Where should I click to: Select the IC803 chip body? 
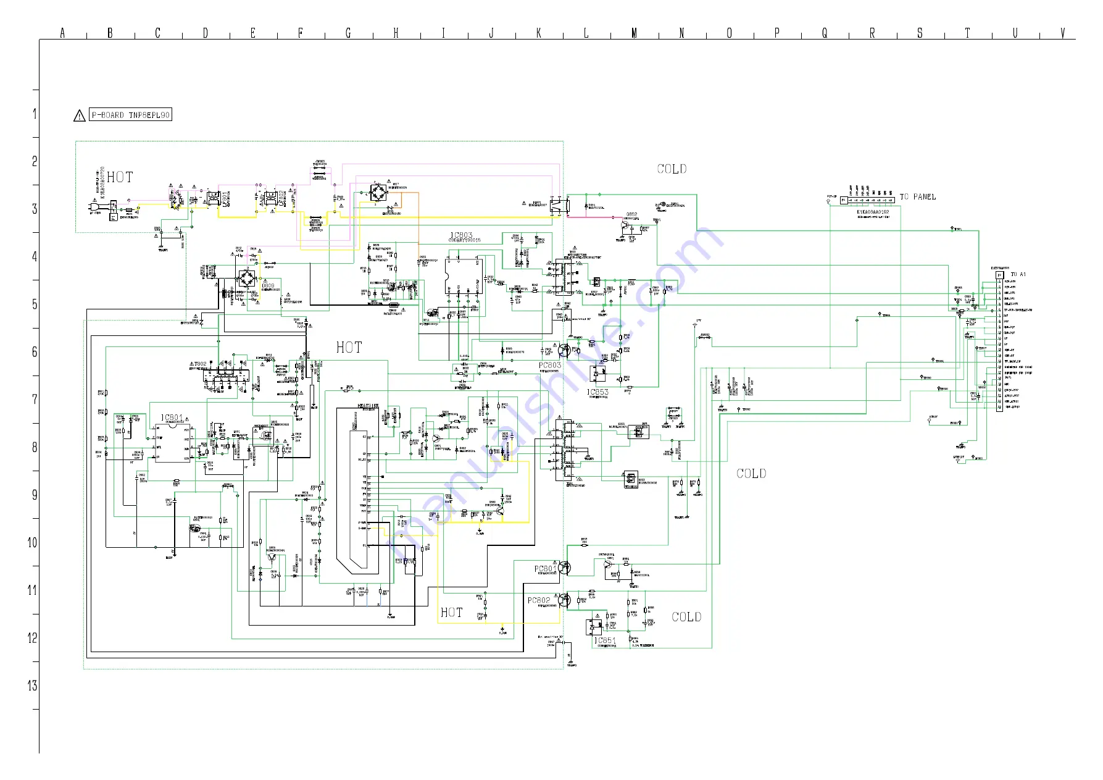(463, 278)
